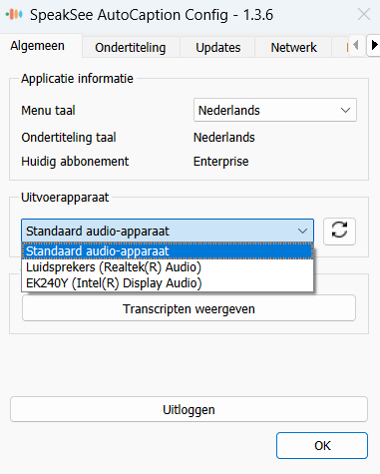Refresh the output device list
This screenshot has width=380, height=474.
point(339,232)
